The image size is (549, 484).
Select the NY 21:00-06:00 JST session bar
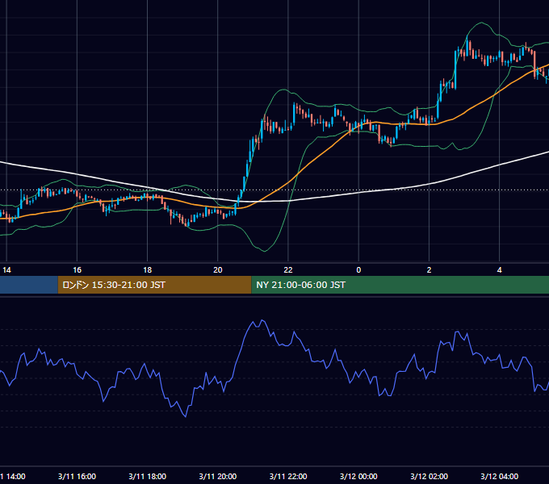coord(400,285)
